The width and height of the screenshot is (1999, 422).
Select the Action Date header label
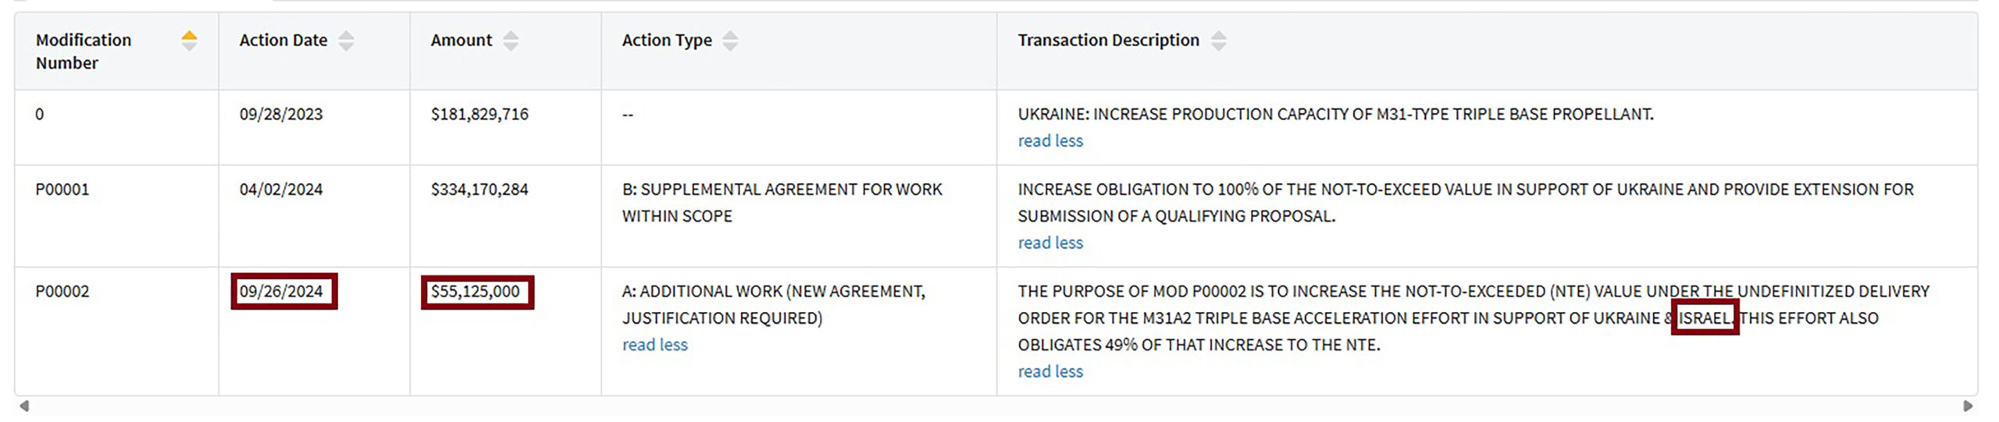pyautogui.click(x=283, y=41)
